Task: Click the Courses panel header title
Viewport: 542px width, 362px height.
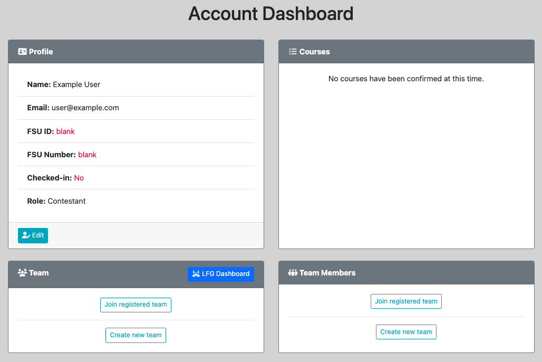Action: [x=314, y=52]
